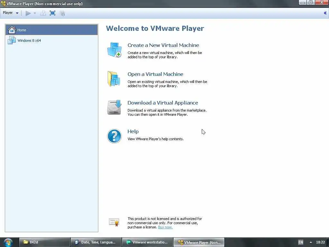Screen dimensions: 329x247
Task: Open the Windows Start orb
Action: coord(8,242)
